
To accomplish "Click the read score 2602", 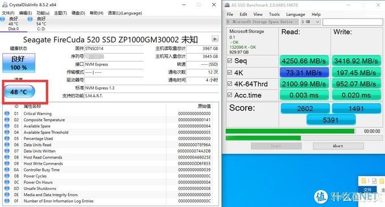I will 305,109.
